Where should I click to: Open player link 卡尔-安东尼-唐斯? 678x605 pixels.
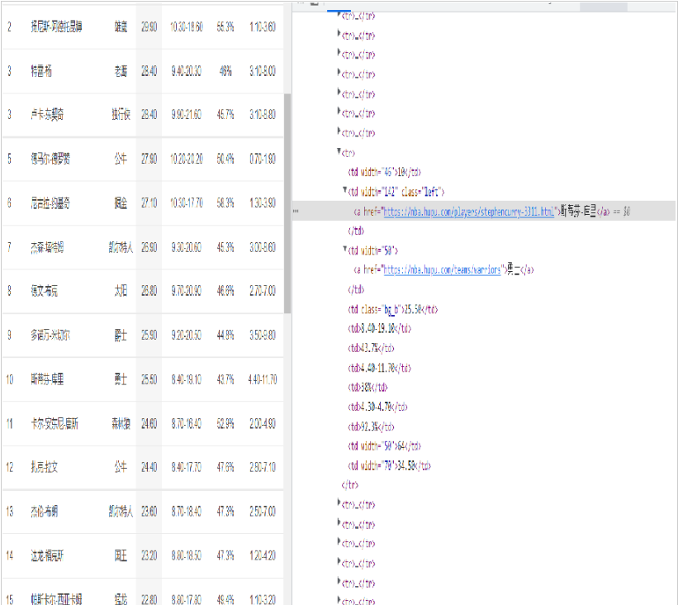click(55, 423)
